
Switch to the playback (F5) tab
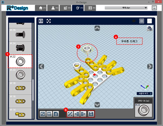click(92, 8)
